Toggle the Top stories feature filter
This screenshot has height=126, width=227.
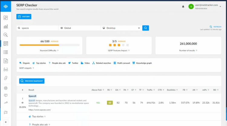pos(39,63)
